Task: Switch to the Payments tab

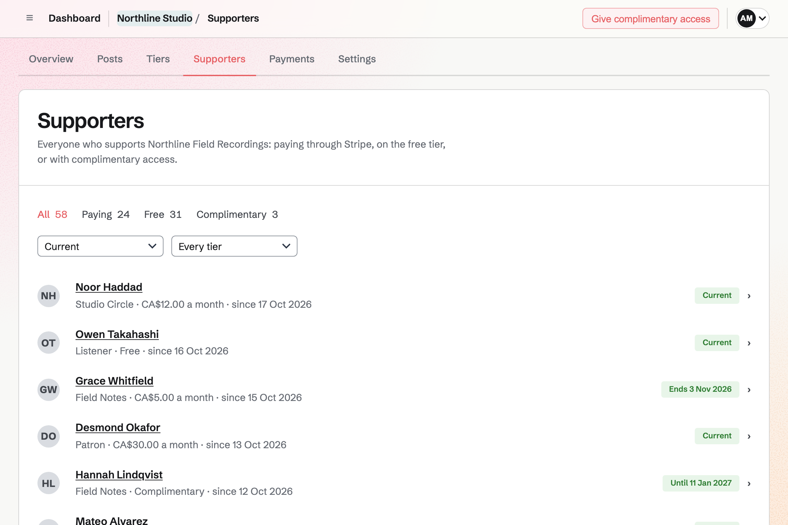Action: (292, 59)
